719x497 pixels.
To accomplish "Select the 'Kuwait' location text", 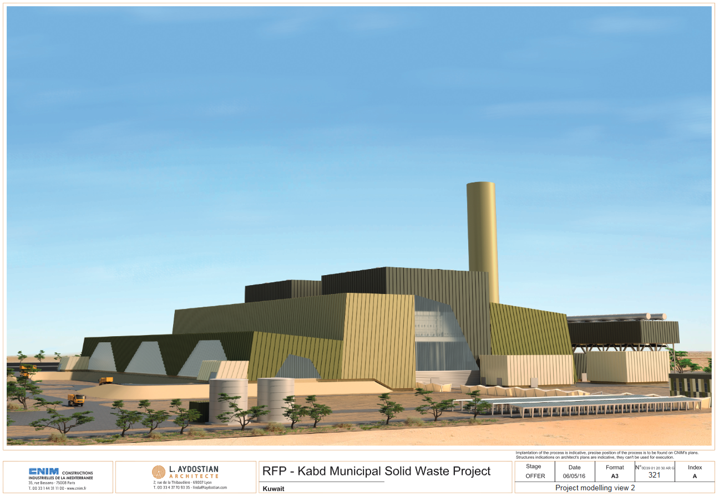I will (274, 489).
